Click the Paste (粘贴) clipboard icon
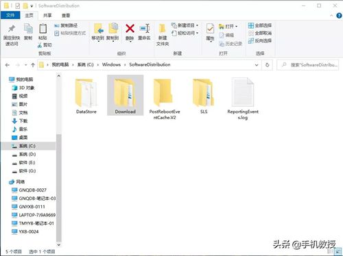 click(43, 29)
